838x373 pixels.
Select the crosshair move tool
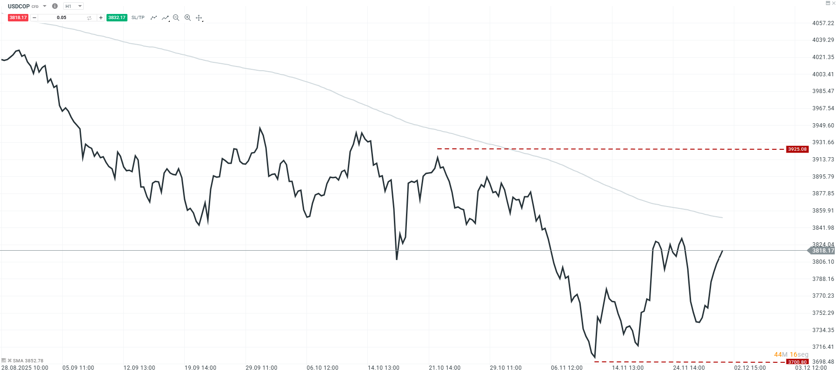[199, 18]
